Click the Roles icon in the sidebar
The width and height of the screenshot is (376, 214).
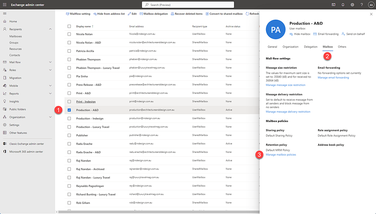[x=5, y=70]
